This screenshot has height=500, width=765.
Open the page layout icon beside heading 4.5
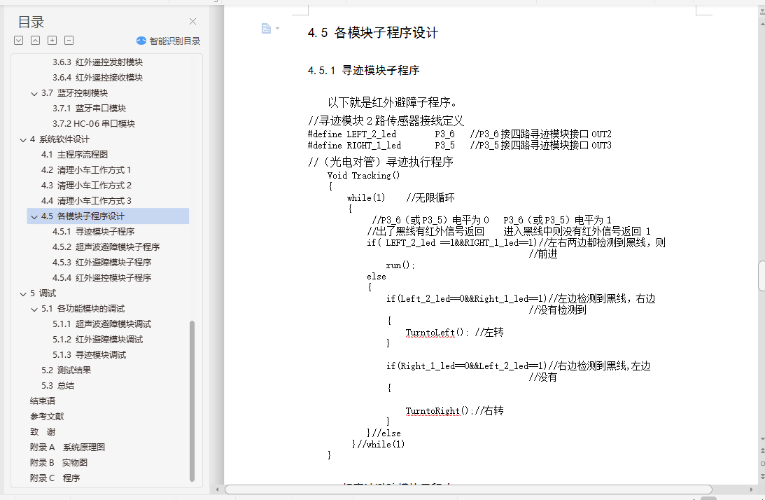tap(266, 28)
